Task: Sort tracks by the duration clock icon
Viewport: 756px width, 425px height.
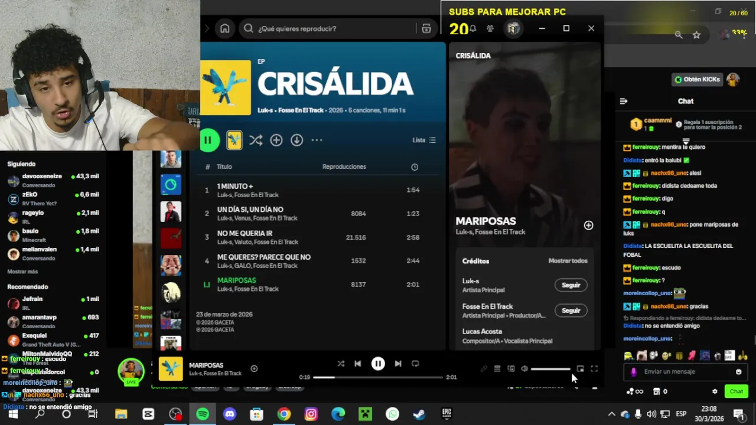Action: pyautogui.click(x=415, y=167)
